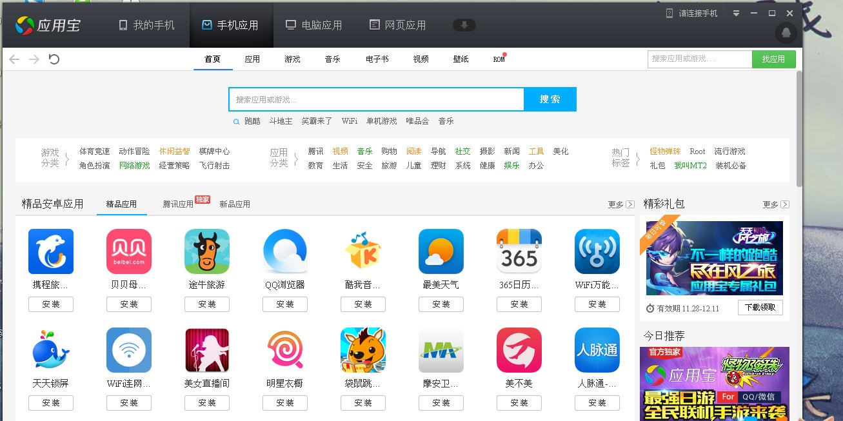
Task: Click the 唯品会 search suggestion
Action: tap(417, 121)
